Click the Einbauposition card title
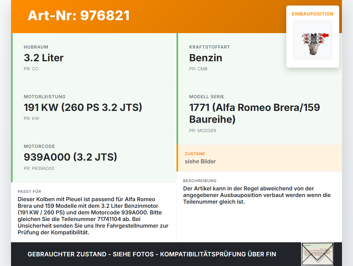The image size is (353, 266). tap(312, 14)
